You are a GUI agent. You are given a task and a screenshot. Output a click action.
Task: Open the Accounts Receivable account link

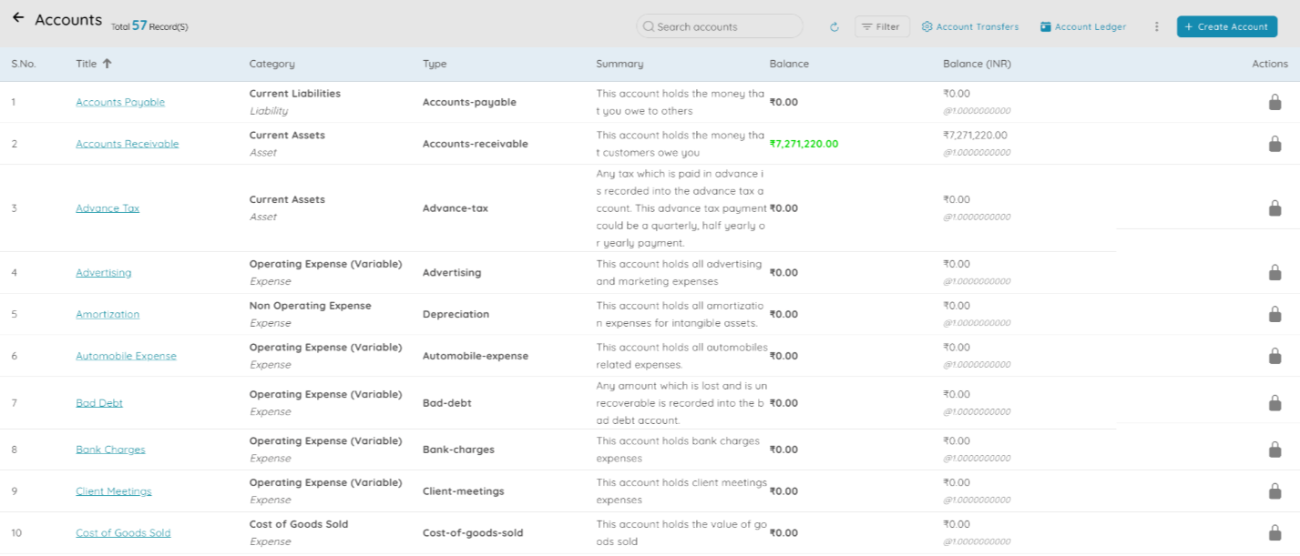[127, 144]
